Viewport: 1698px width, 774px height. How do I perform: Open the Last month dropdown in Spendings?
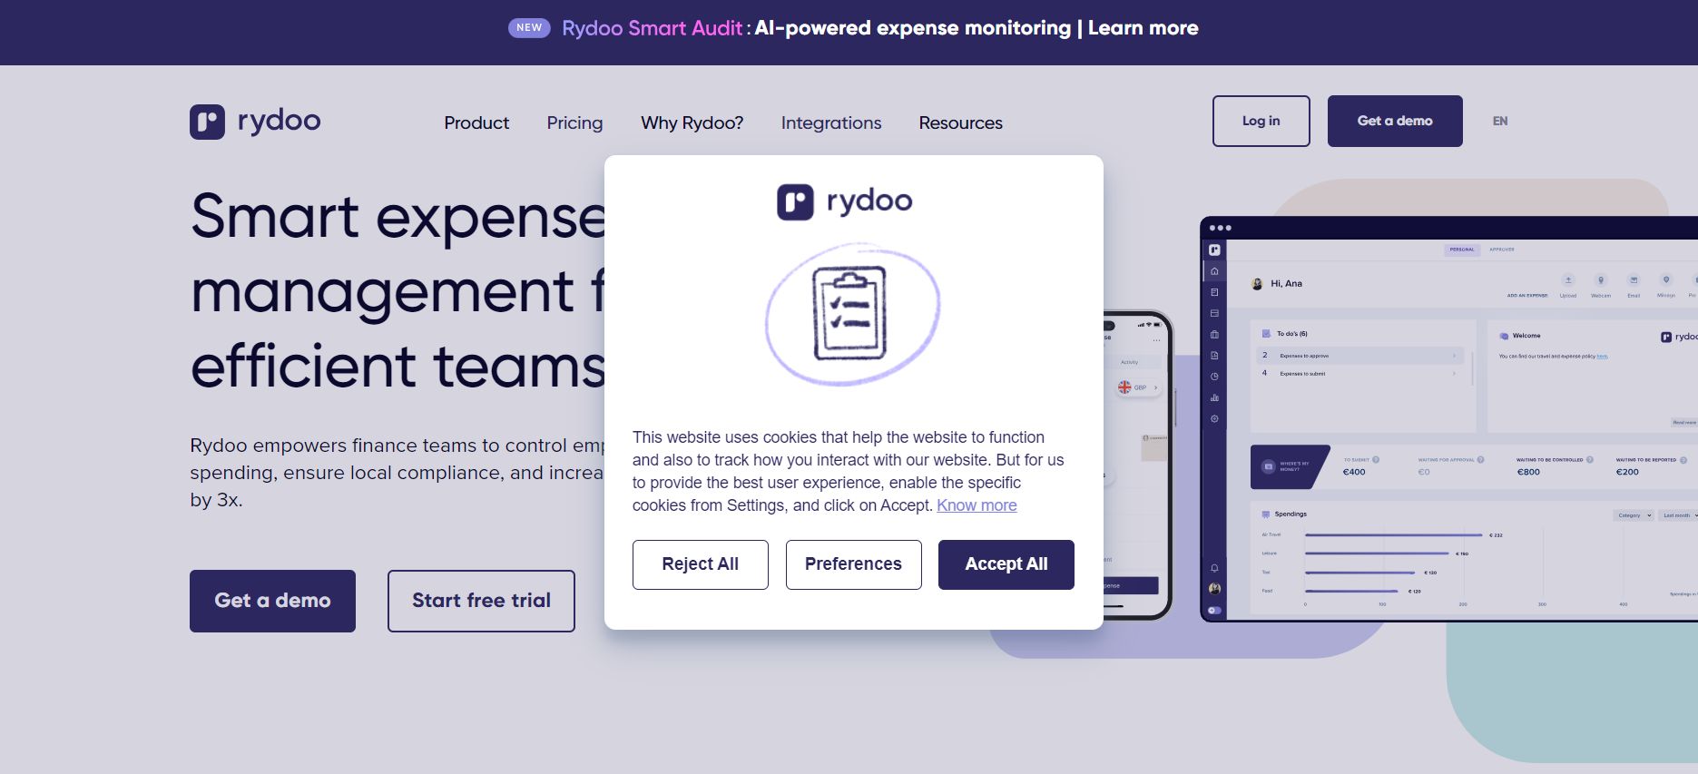[1679, 515]
